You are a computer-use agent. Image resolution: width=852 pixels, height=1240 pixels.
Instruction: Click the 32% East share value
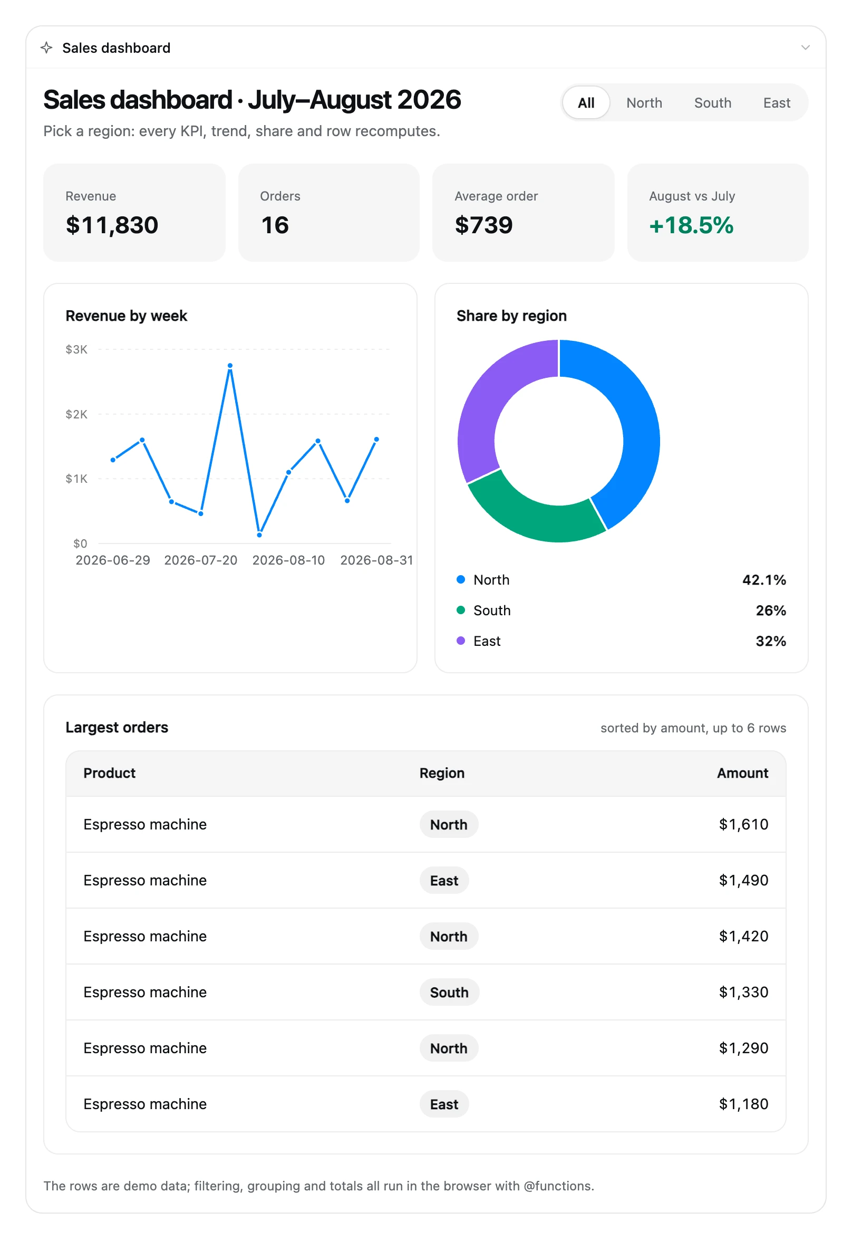[x=770, y=641]
